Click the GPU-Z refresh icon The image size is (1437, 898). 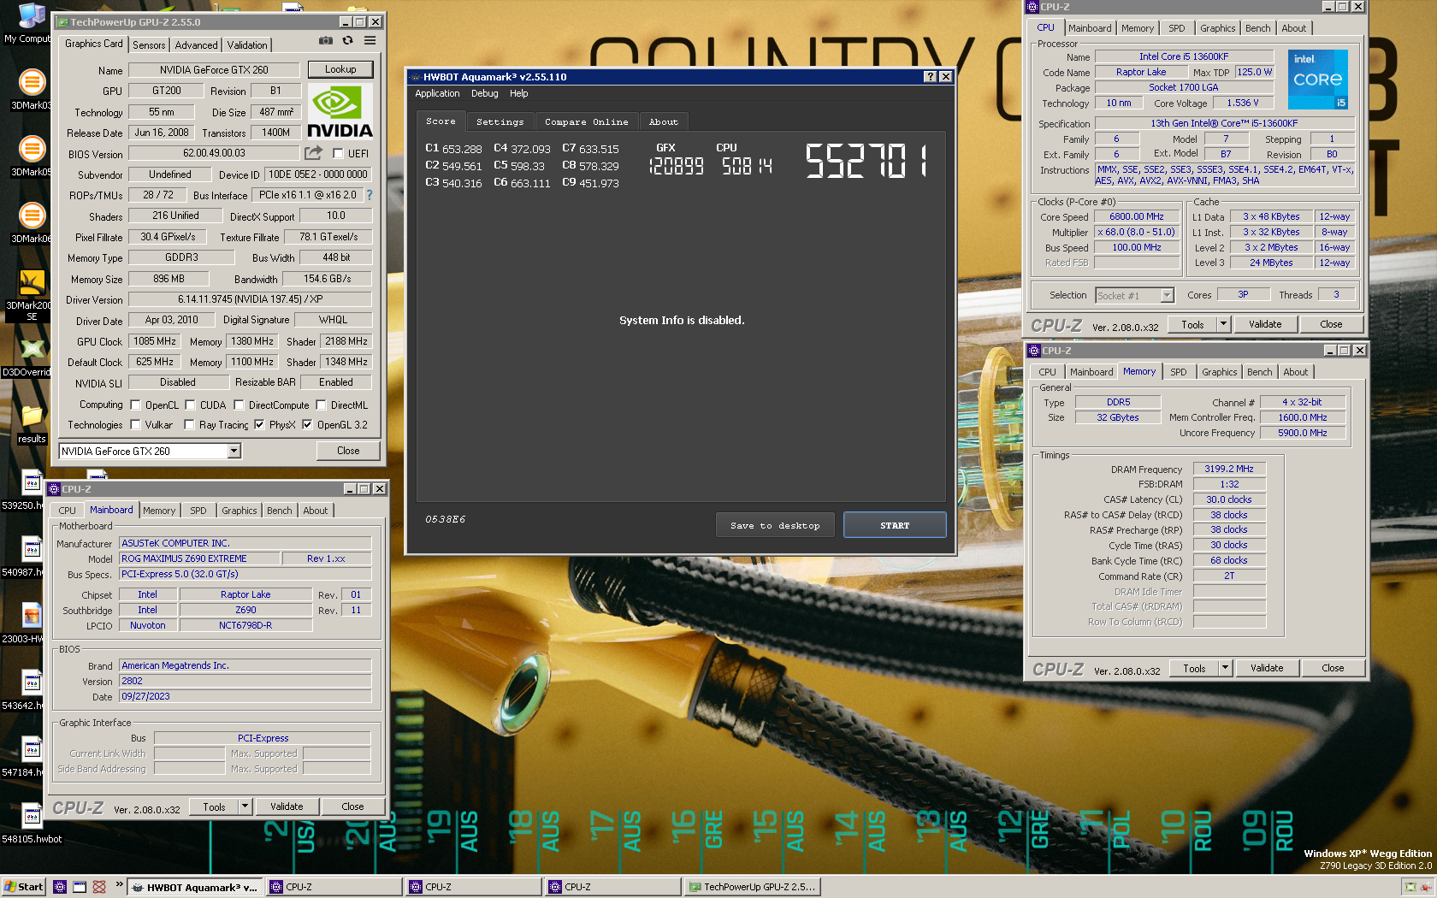[x=347, y=40]
